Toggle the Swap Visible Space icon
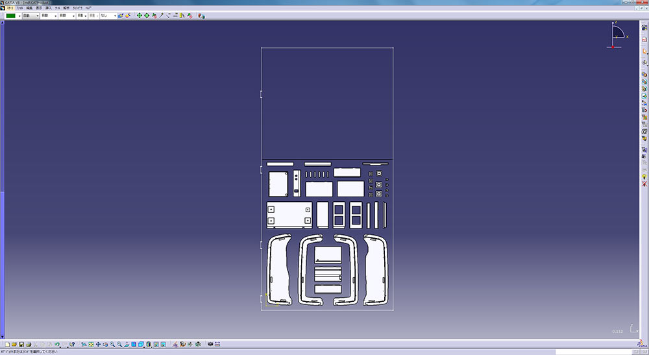 (x=163, y=344)
